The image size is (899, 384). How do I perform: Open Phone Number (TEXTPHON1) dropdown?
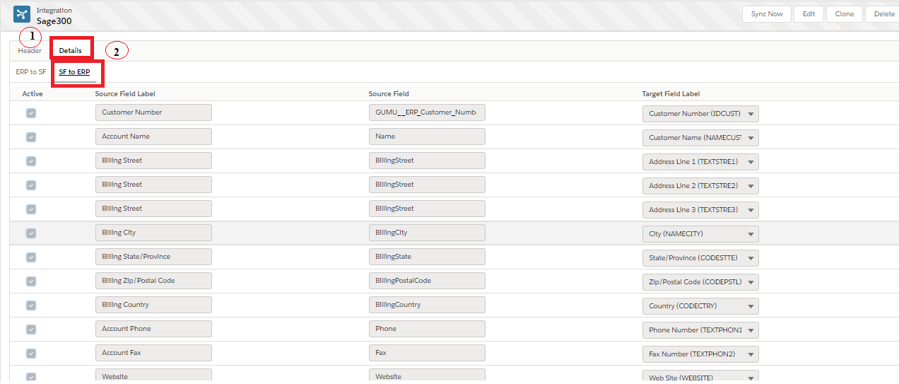pos(700,330)
